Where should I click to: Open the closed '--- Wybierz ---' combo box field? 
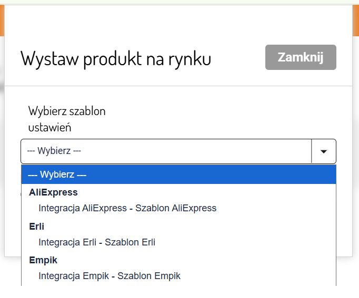click(166, 151)
